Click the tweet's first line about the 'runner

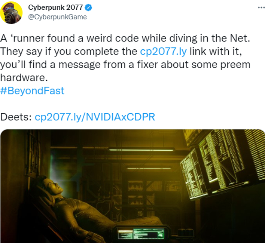[x=125, y=38]
